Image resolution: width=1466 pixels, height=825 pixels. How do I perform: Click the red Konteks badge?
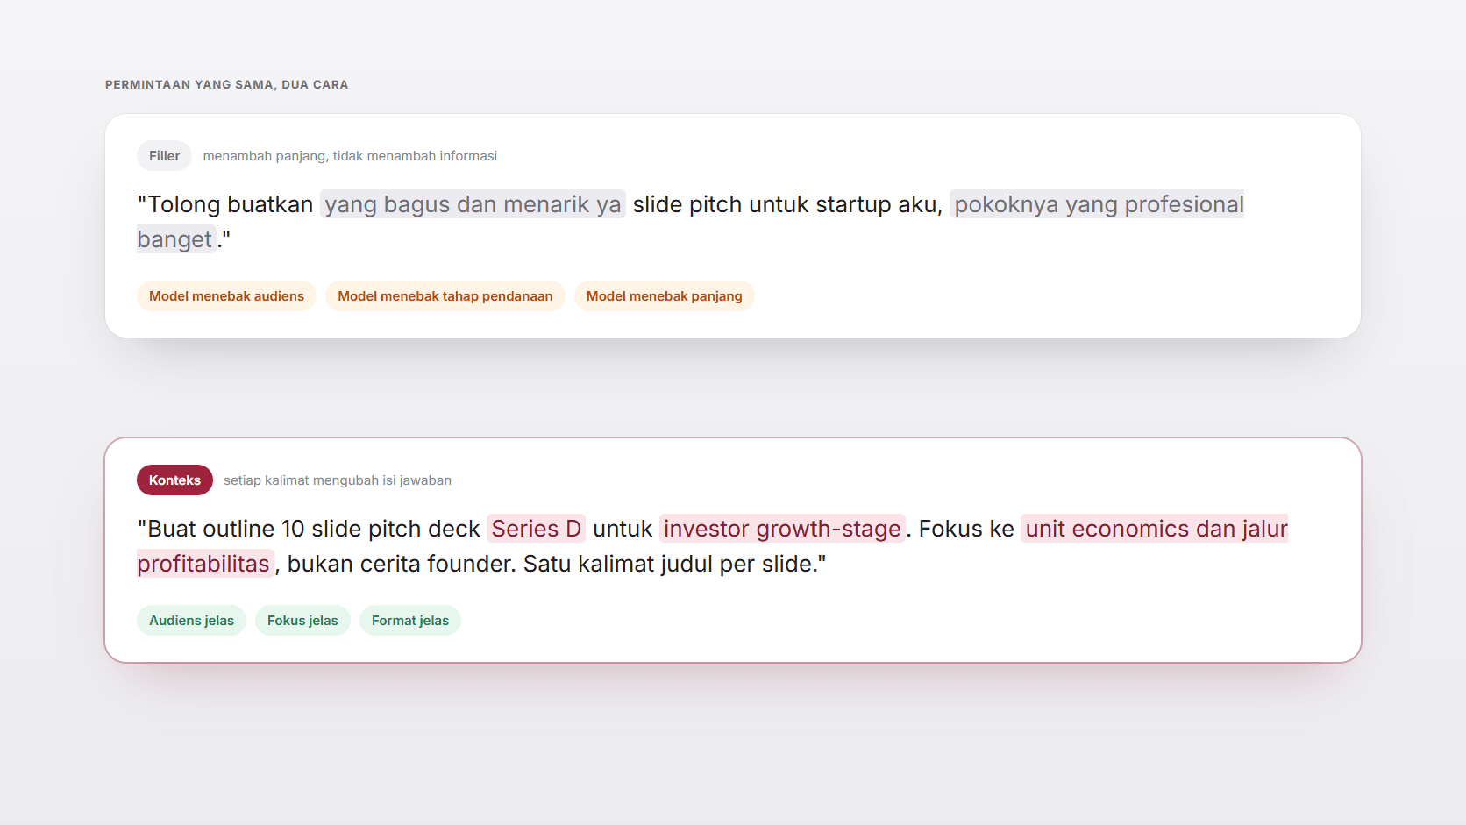[x=174, y=480]
